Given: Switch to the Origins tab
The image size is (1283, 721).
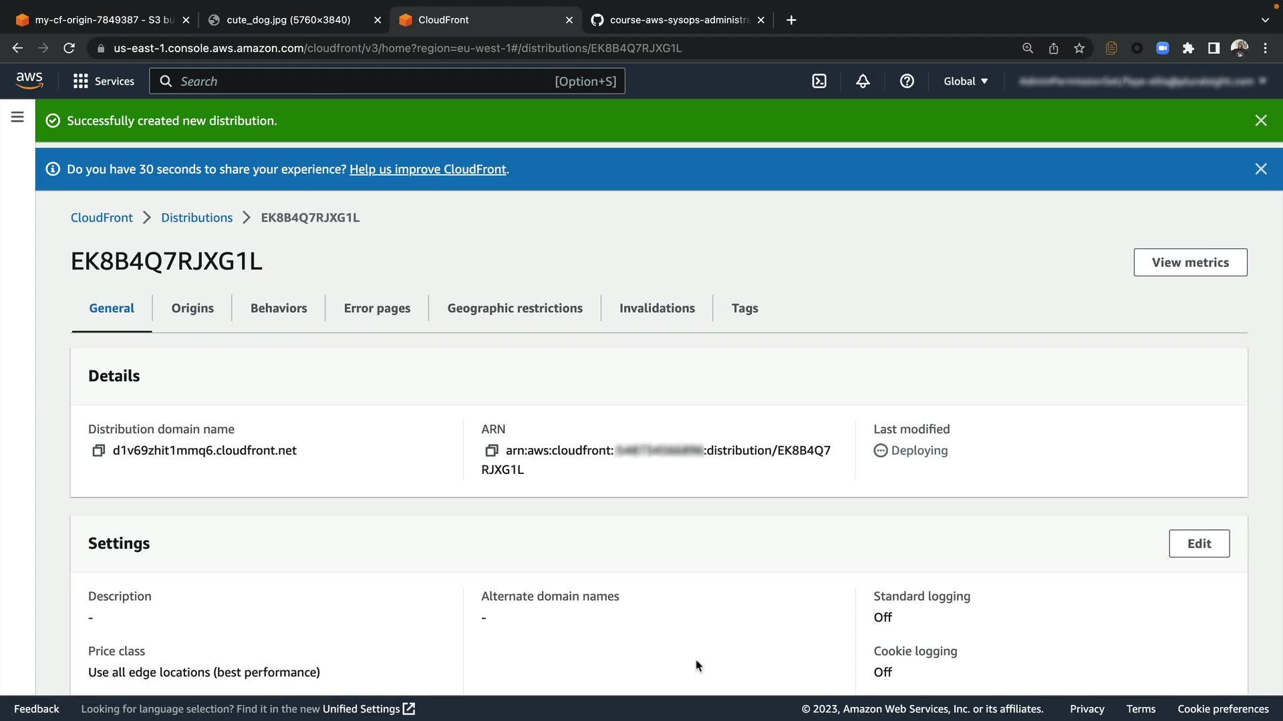Looking at the screenshot, I should click(x=192, y=308).
